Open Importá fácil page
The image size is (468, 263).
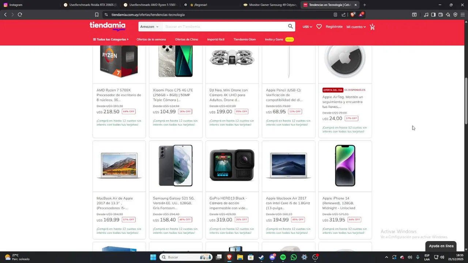[216, 39]
